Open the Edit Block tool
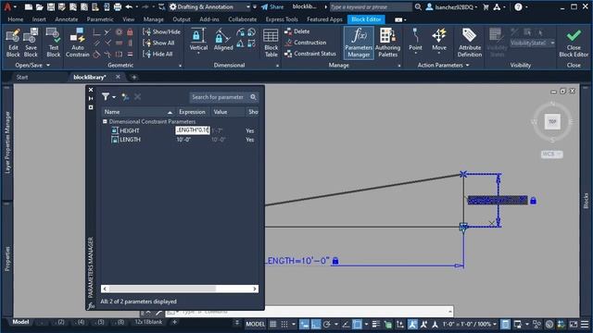Image resolution: width=593 pixels, height=333 pixels. click(x=13, y=43)
